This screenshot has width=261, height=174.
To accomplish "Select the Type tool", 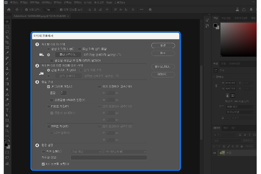I will 7,110.
